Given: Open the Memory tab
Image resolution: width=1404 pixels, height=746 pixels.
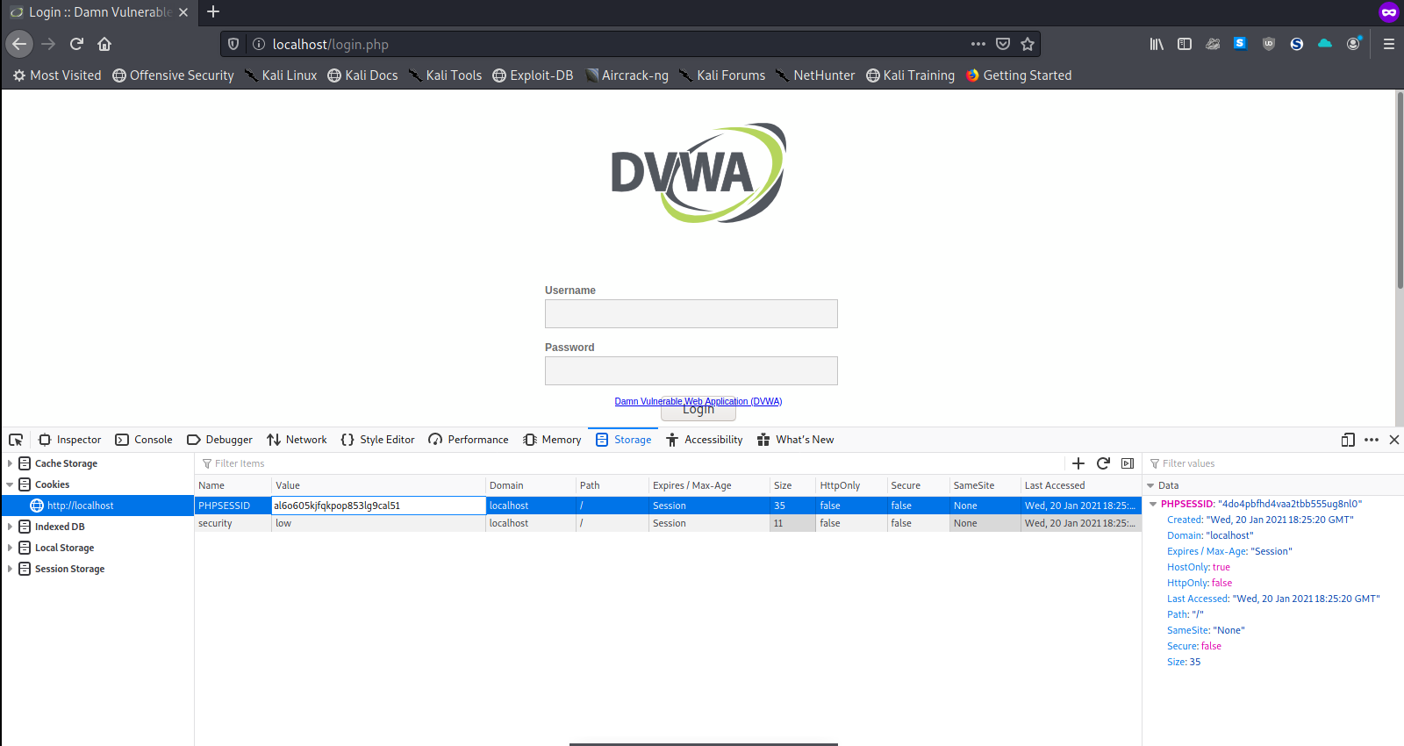Looking at the screenshot, I should point(552,440).
